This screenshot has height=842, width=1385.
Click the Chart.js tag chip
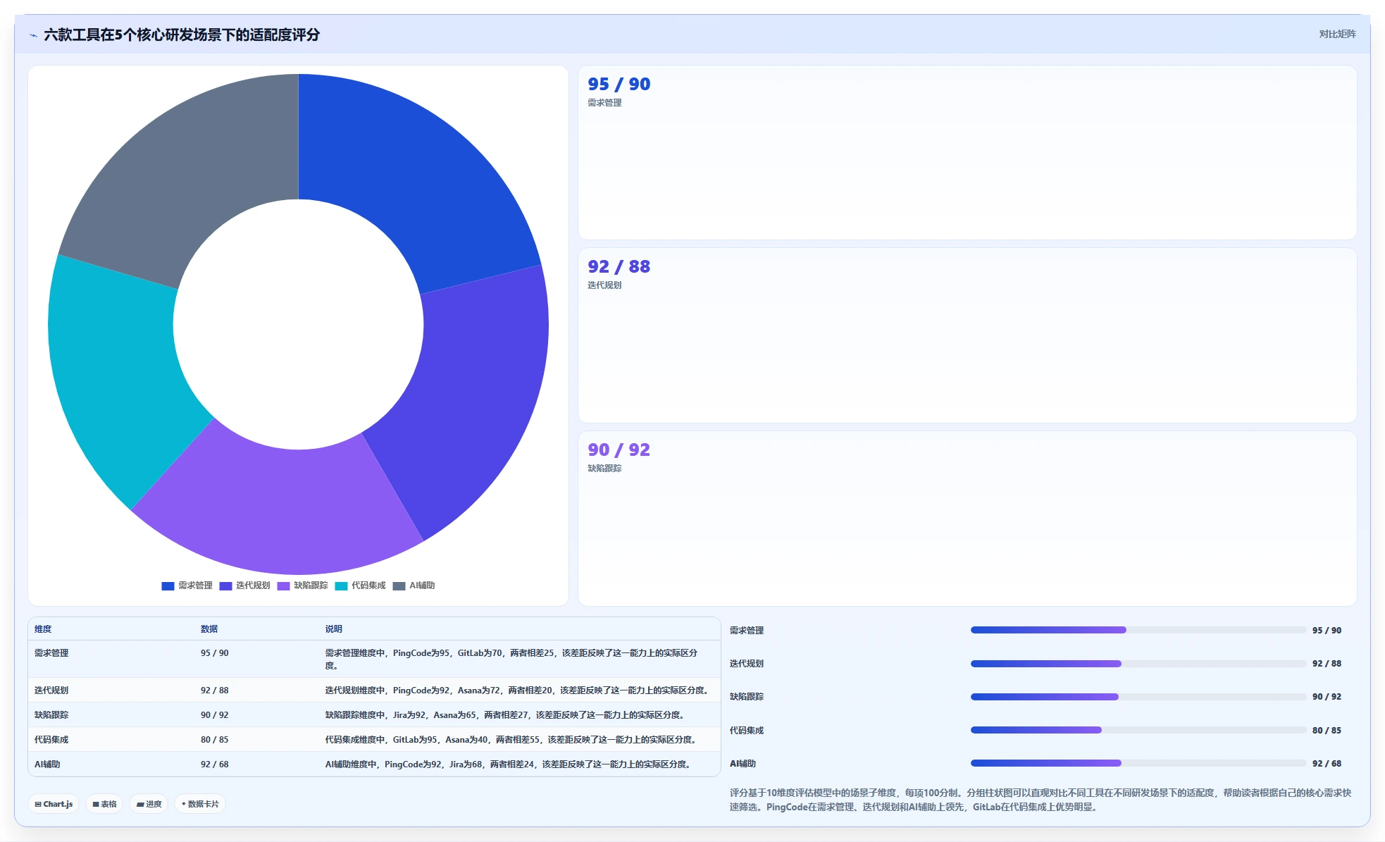tap(54, 804)
